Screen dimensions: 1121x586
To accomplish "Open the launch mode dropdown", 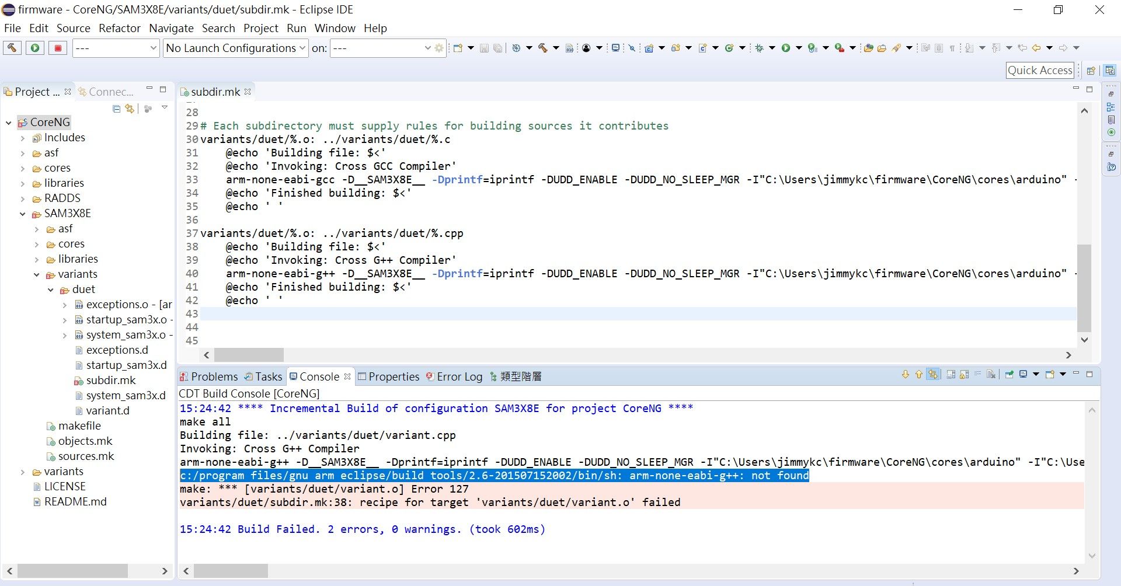I will pos(116,48).
